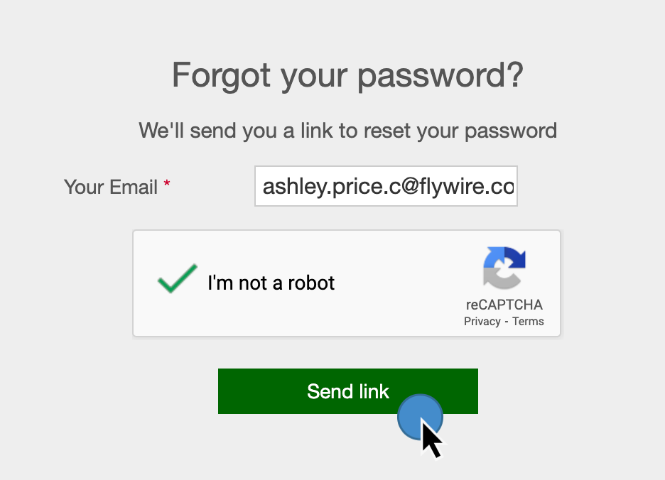Click the "We'll send you a link" subtitle
Image resolution: width=665 pixels, height=480 pixels.
pos(347,131)
